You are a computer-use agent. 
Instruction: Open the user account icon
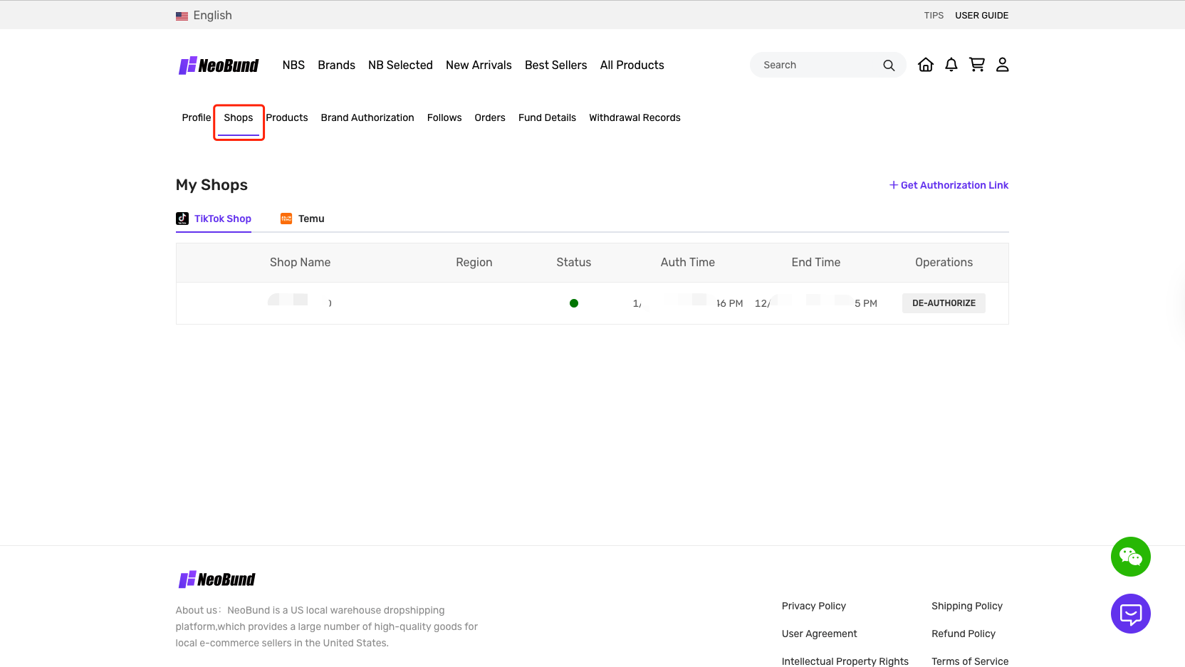point(1002,65)
